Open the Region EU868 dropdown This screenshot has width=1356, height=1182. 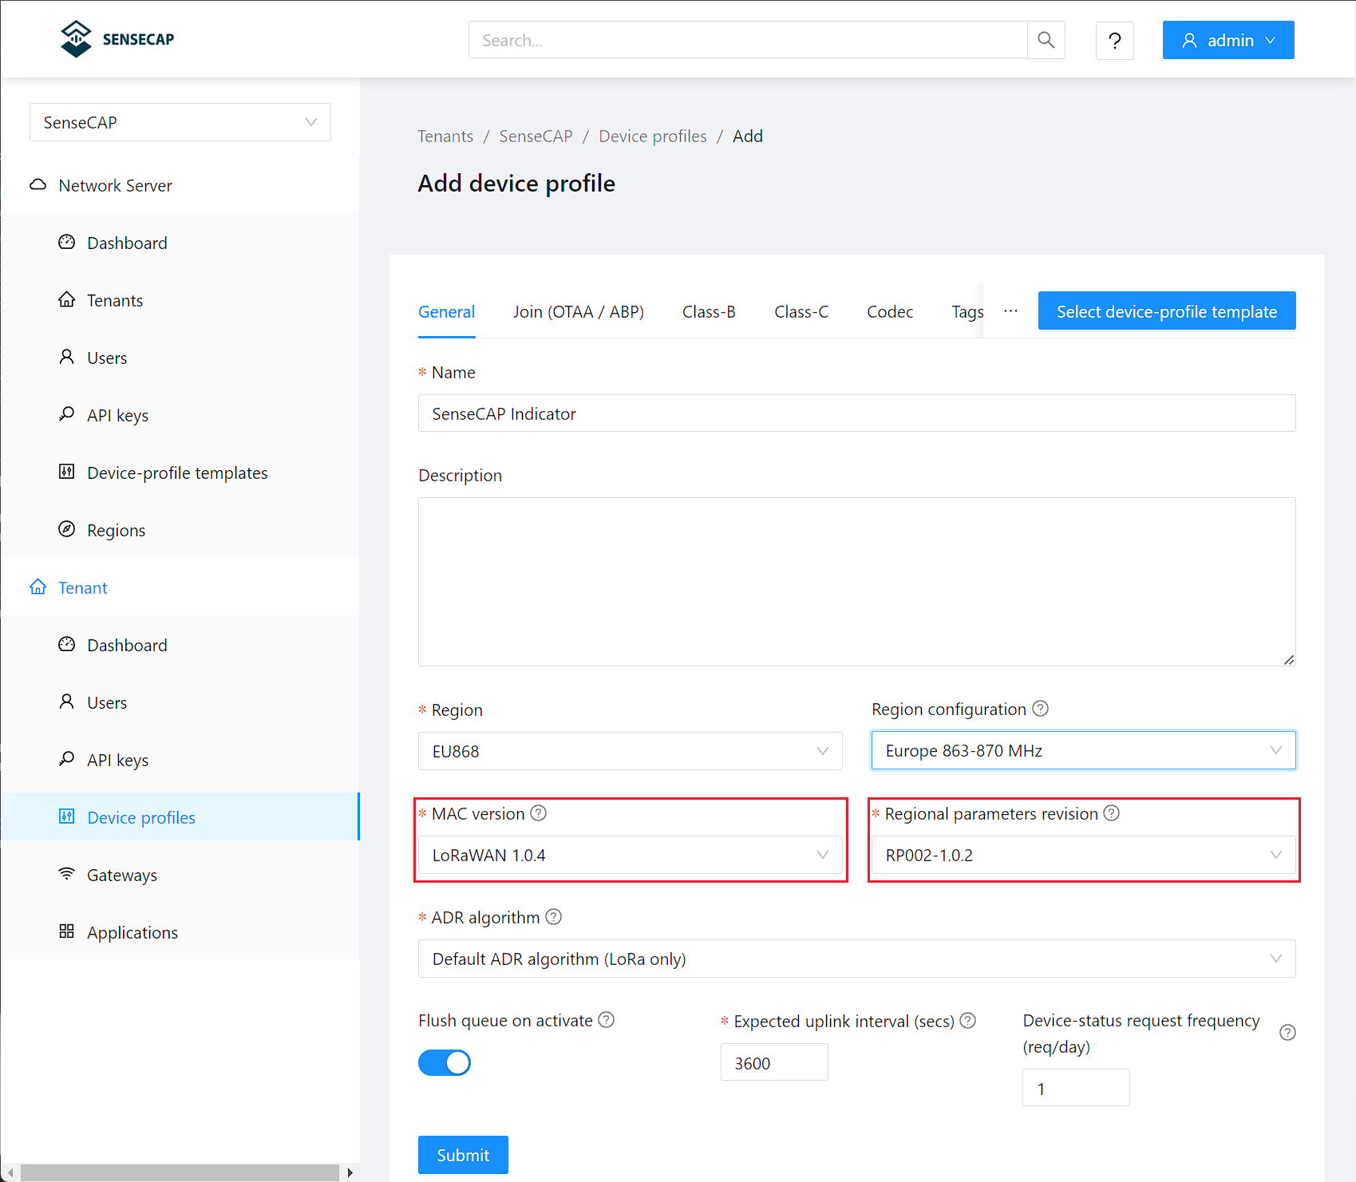point(631,751)
